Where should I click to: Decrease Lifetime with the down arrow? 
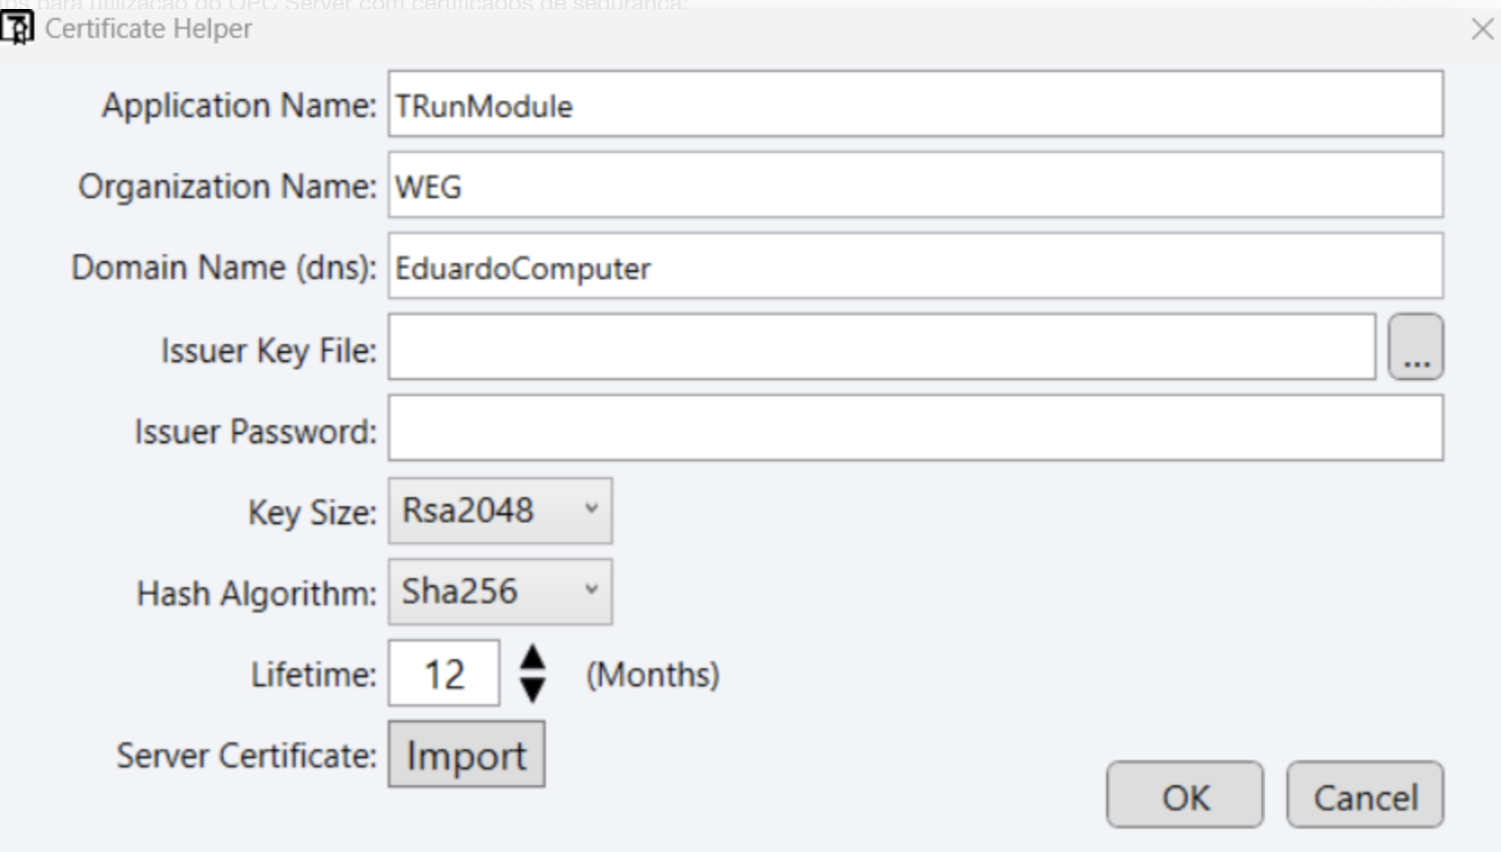coord(532,690)
